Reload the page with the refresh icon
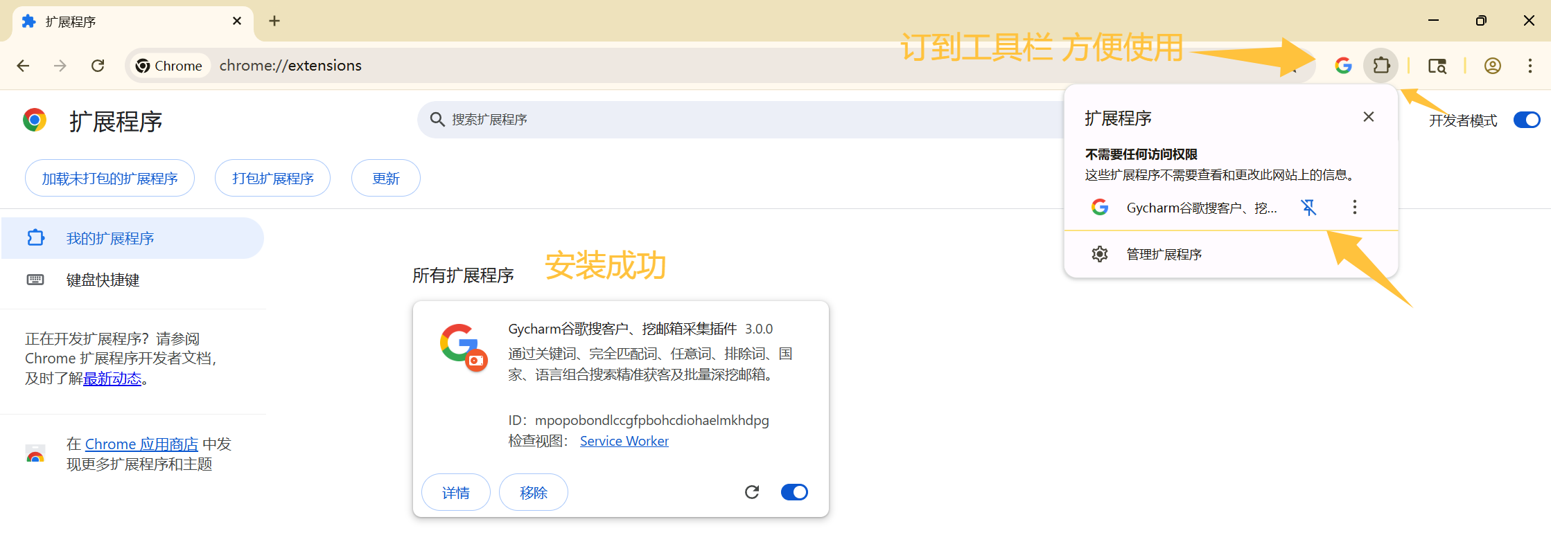 point(98,66)
